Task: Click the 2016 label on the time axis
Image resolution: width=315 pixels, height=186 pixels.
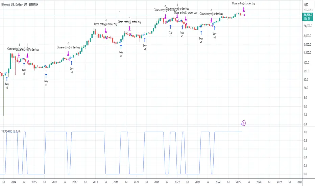Action: pyautogui.click(x=54, y=182)
